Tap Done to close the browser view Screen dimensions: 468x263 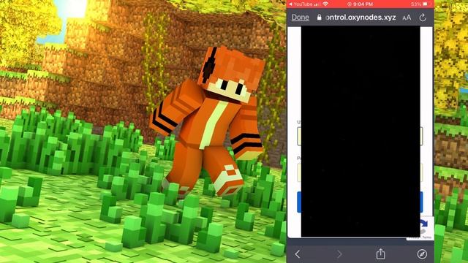coord(300,18)
